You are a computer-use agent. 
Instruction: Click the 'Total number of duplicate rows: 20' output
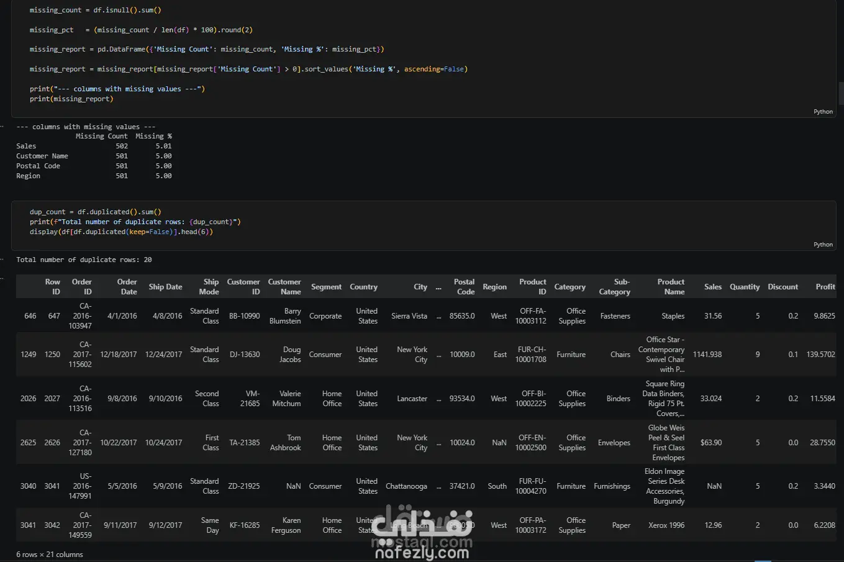[x=84, y=260]
